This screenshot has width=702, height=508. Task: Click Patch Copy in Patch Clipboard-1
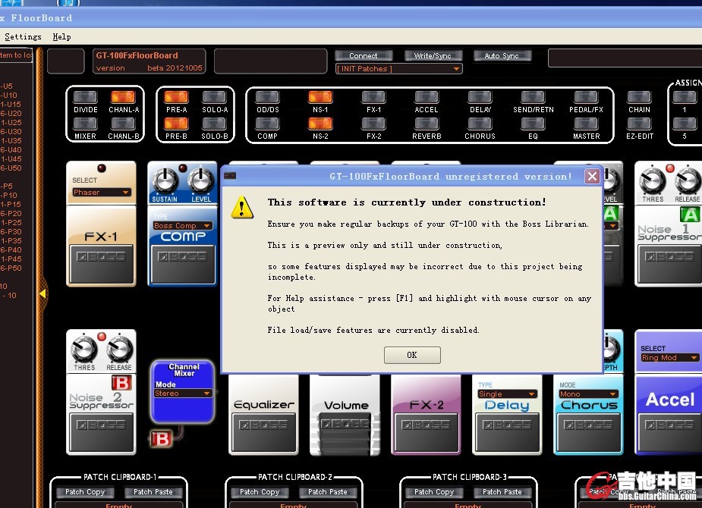85,492
